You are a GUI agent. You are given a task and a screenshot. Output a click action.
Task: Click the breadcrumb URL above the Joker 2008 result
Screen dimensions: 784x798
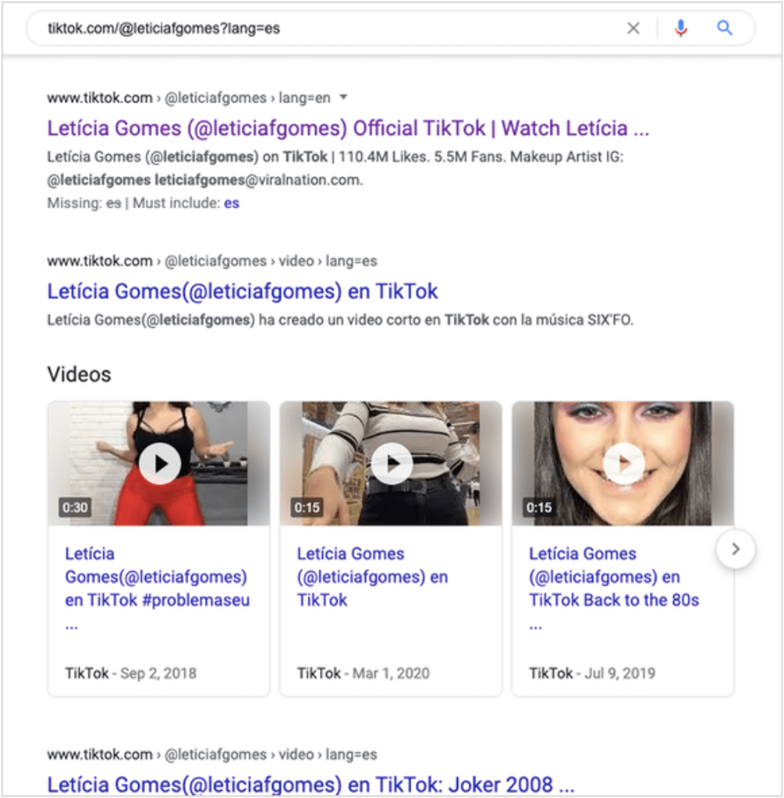point(212,754)
